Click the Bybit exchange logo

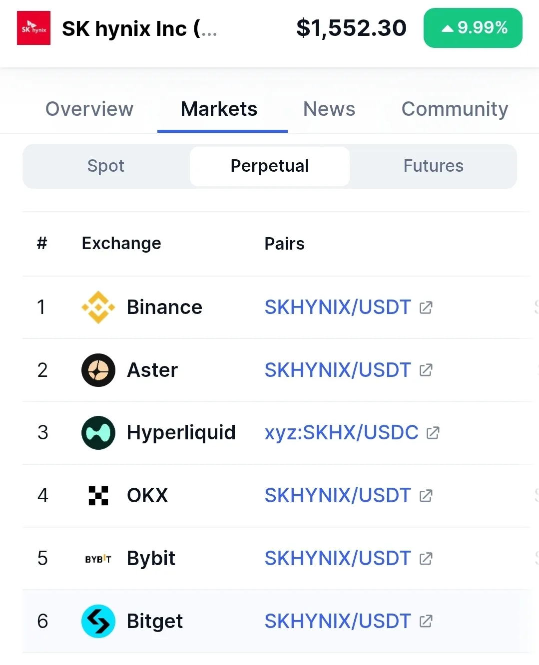[98, 559]
